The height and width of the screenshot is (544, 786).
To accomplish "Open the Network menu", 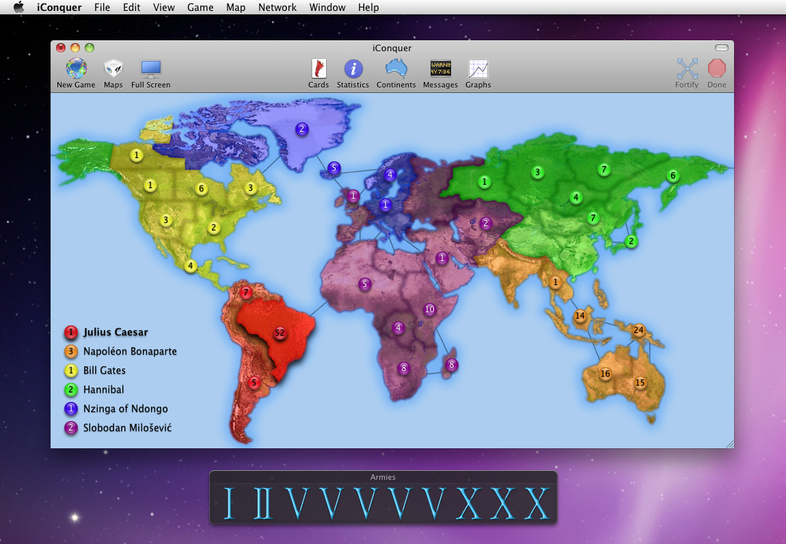I will coord(277,8).
